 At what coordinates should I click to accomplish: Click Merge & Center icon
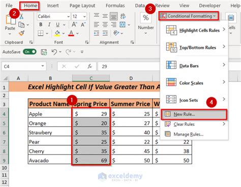(x=123, y=25)
